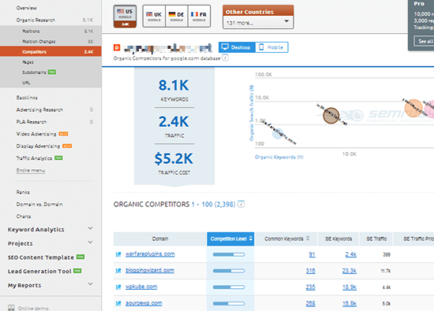434x311 pixels.
Task: Click SE keywords 23.3k link
Action: click(x=350, y=271)
